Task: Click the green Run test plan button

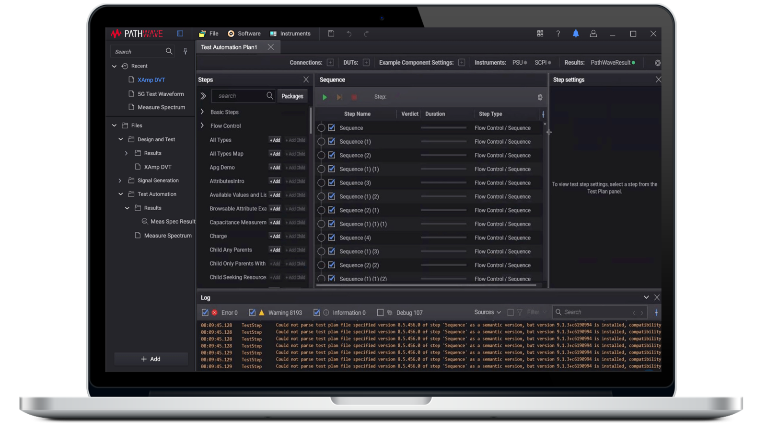Action: [x=325, y=97]
